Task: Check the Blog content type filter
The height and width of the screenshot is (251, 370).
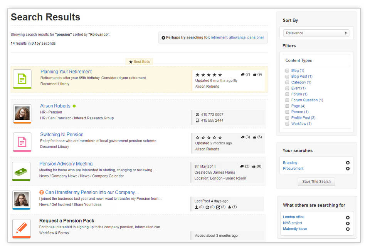Action: pyautogui.click(x=287, y=70)
